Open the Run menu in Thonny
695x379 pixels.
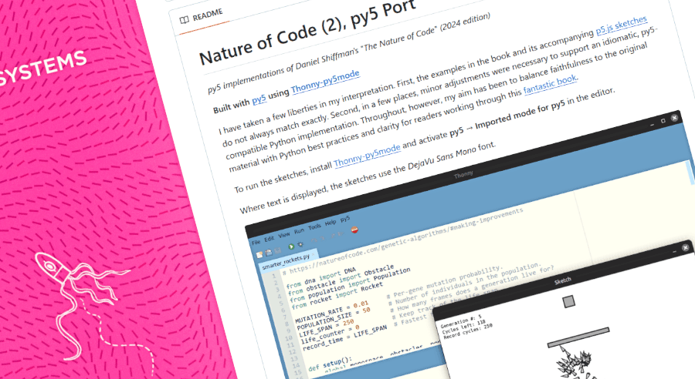[299, 231]
